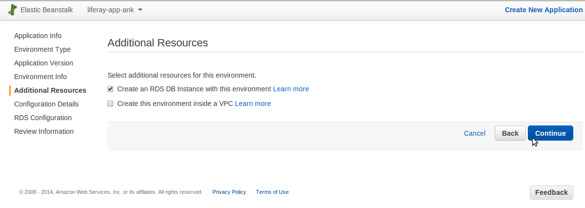585x208 pixels.
Task: Select Additional Resources sidebar item
Action: [x=50, y=90]
